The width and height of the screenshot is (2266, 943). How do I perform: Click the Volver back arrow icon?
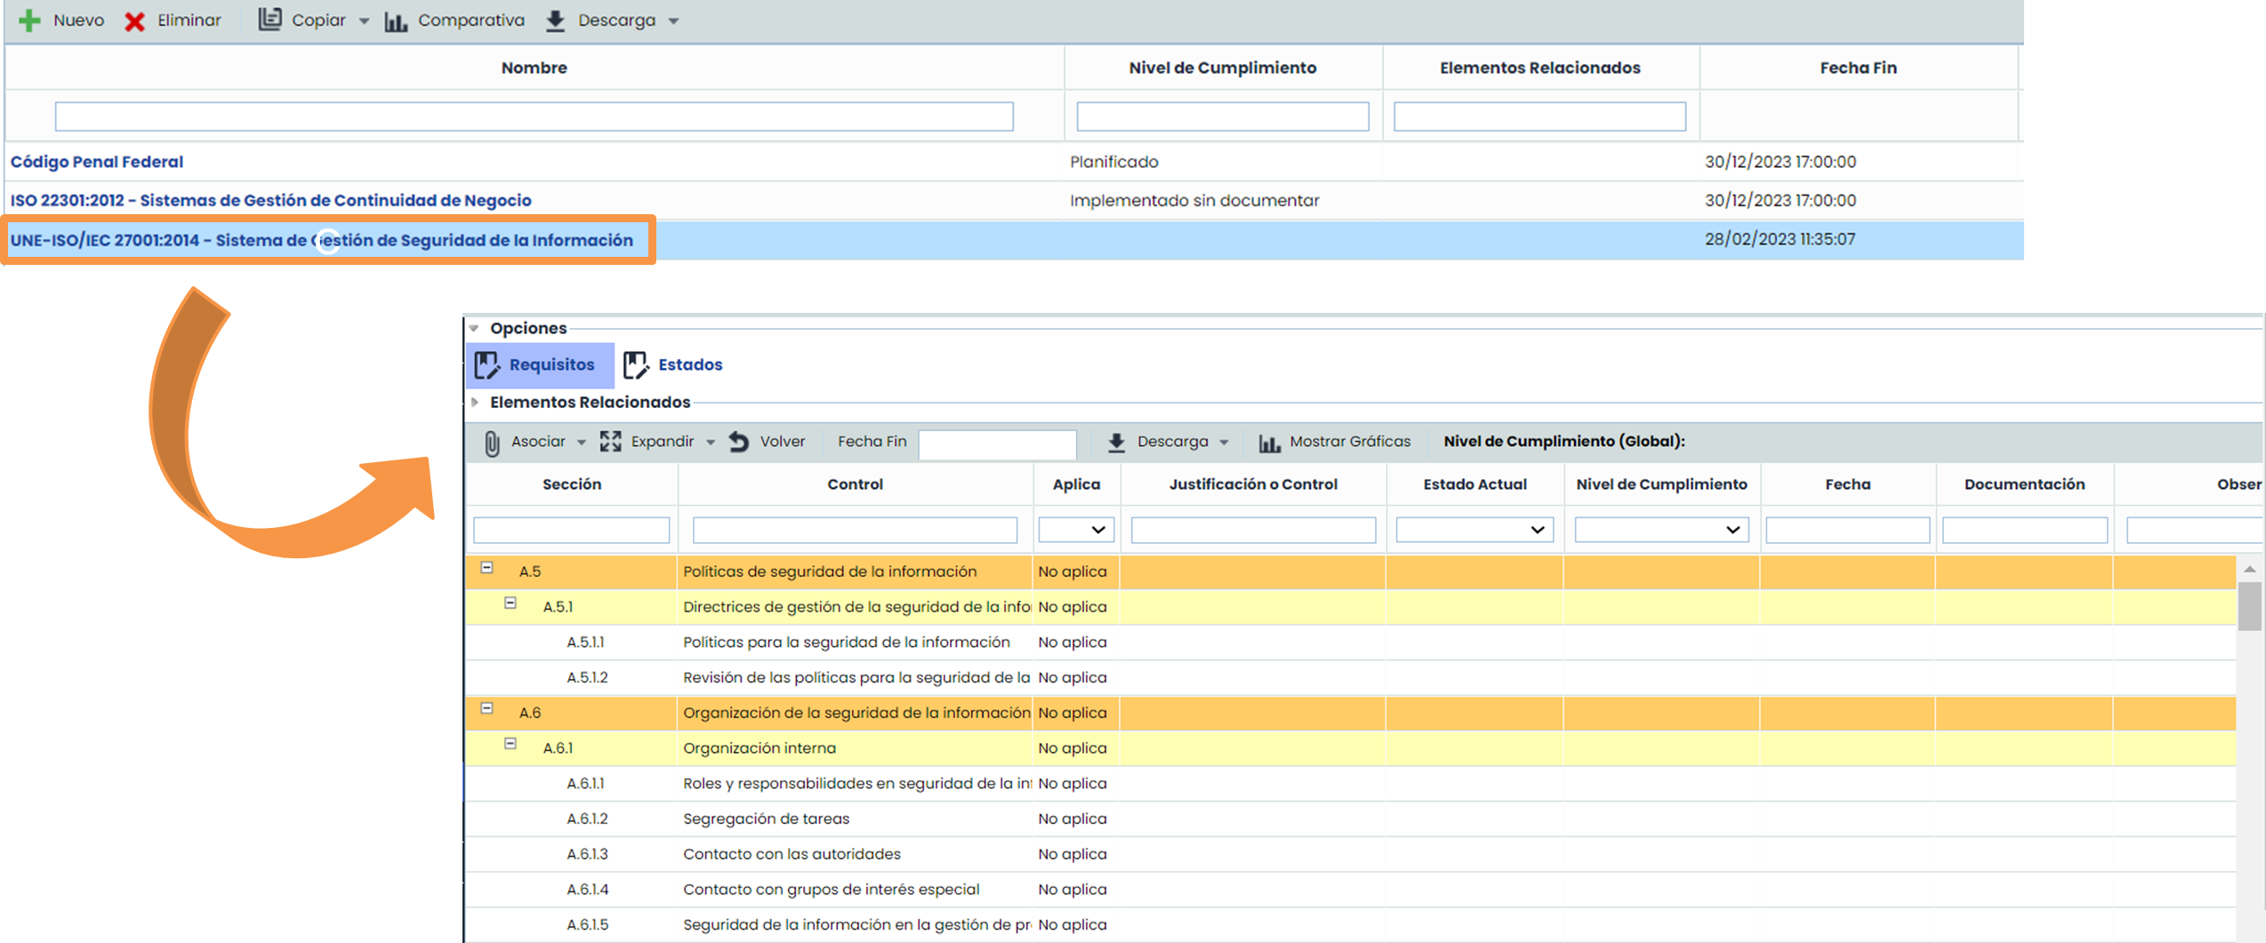coord(739,442)
